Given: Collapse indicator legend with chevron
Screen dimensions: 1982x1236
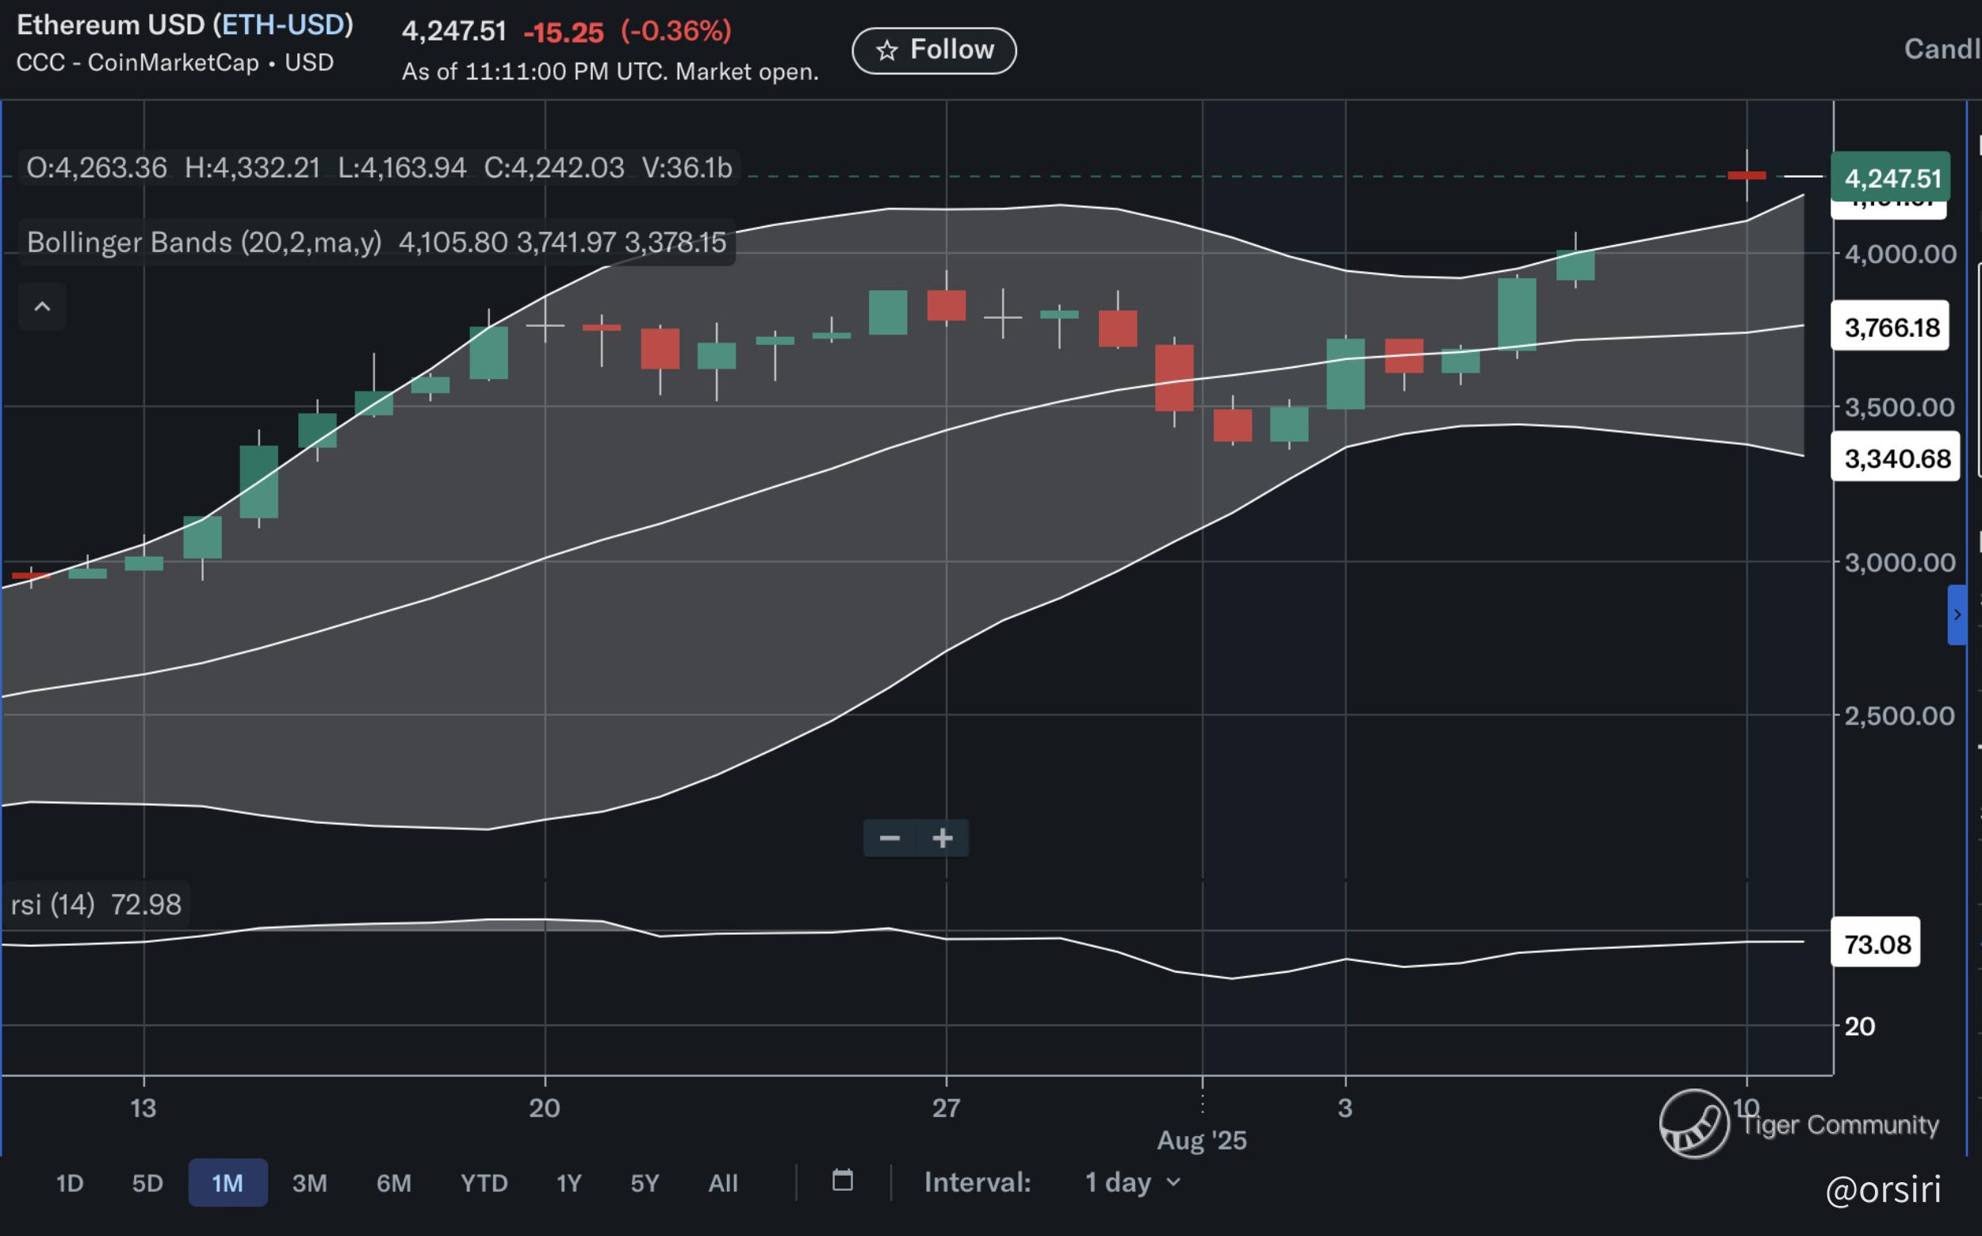Looking at the screenshot, I should click(x=43, y=308).
